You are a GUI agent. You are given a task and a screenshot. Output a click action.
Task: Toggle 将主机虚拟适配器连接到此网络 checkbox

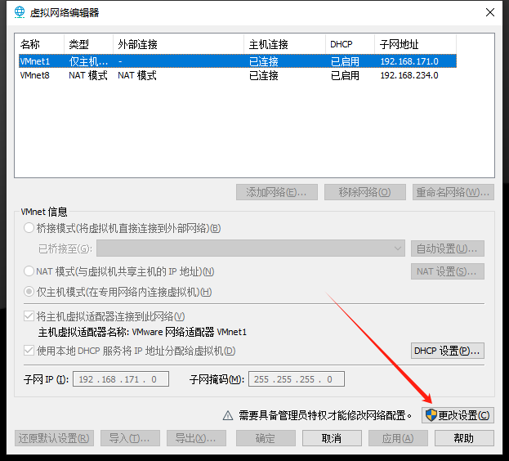tap(29, 316)
